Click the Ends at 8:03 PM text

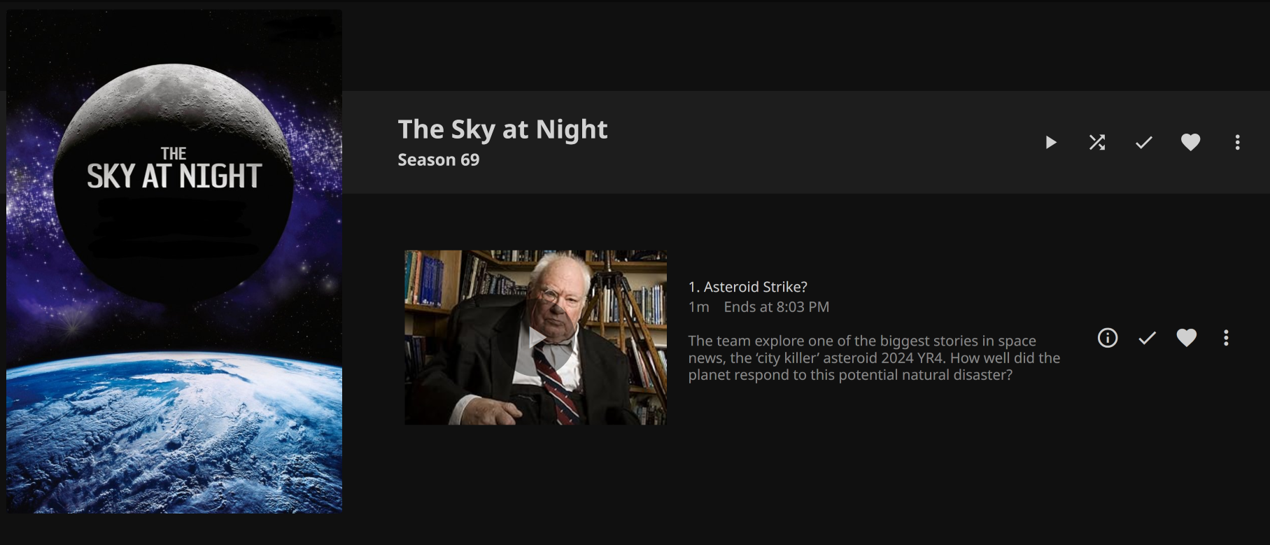(x=776, y=307)
